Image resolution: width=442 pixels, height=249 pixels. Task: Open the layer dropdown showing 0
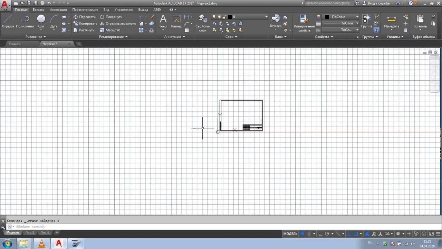point(239,17)
